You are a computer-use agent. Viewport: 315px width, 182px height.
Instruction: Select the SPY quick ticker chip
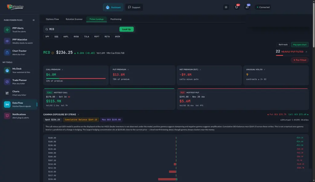(47, 36)
